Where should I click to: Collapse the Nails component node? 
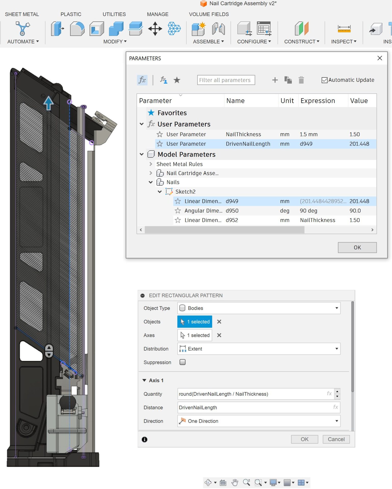click(x=151, y=182)
